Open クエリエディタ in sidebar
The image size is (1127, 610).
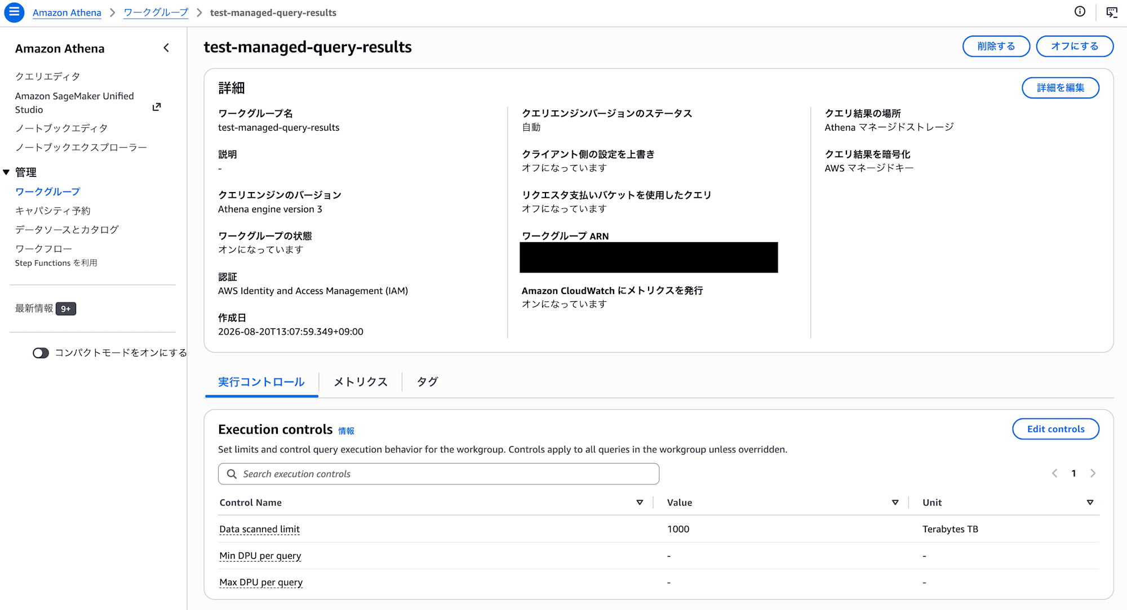tap(48, 77)
